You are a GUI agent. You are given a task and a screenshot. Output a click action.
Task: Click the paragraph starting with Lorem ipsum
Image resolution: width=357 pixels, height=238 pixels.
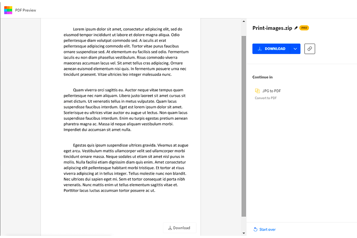[x=126, y=52]
